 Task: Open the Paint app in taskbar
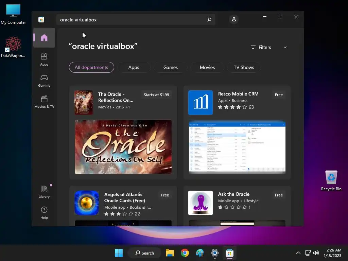(200, 253)
